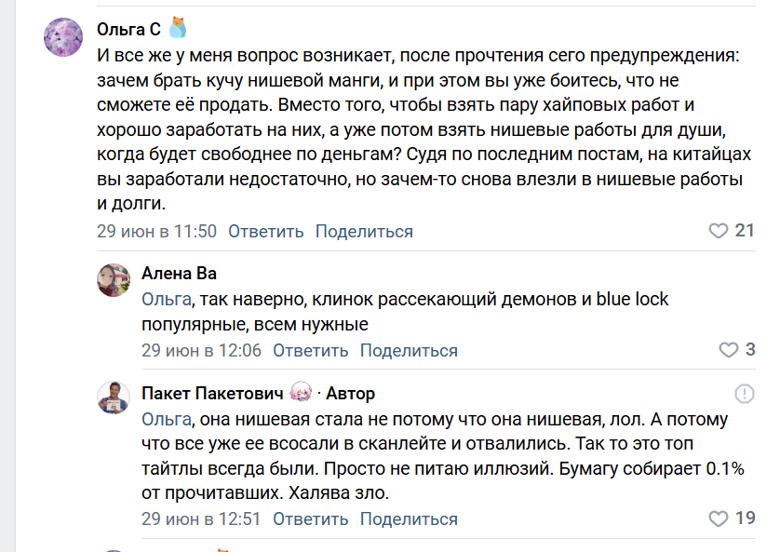The image size is (780, 552).
Task: Like Алена Ва's reply with heart icon
Action: click(728, 350)
